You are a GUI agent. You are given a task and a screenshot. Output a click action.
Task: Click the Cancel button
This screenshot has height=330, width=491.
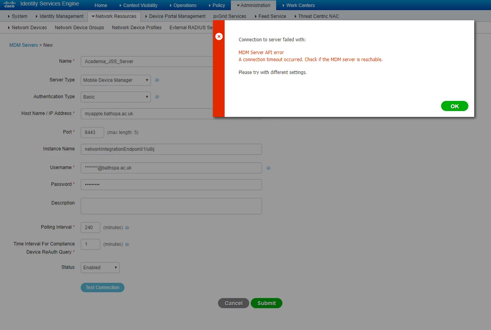tap(234, 303)
